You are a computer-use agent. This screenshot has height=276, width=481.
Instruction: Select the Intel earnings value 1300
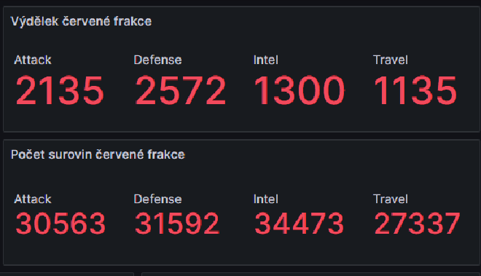[x=300, y=91]
